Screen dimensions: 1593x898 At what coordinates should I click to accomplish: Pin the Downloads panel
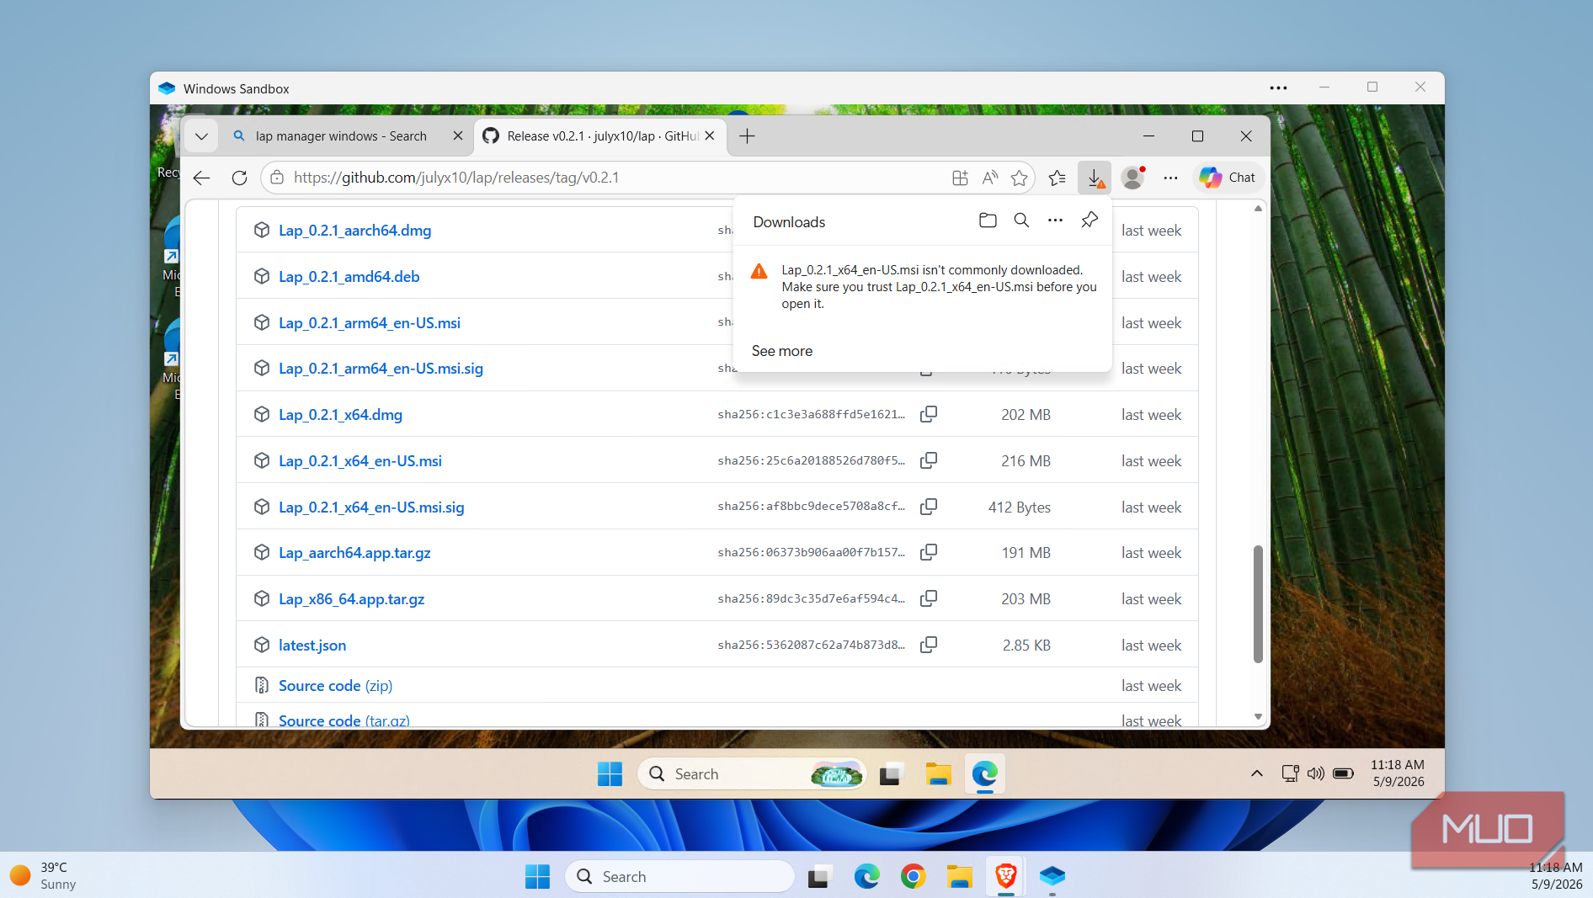tap(1090, 221)
